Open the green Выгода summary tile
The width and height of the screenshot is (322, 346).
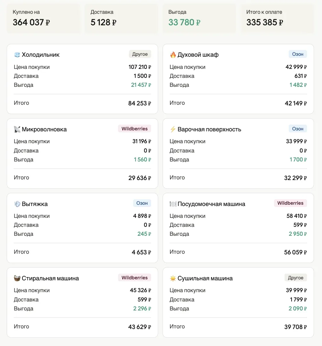tap(199, 19)
